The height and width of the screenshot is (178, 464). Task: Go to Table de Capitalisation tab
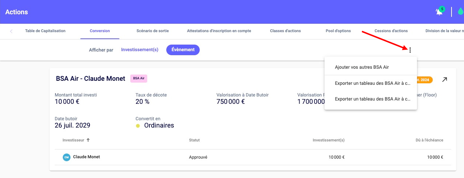point(45,31)
